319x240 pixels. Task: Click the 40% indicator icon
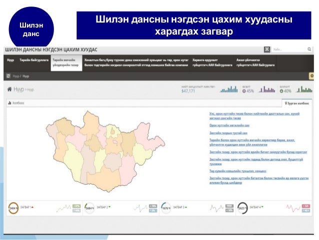281,91
